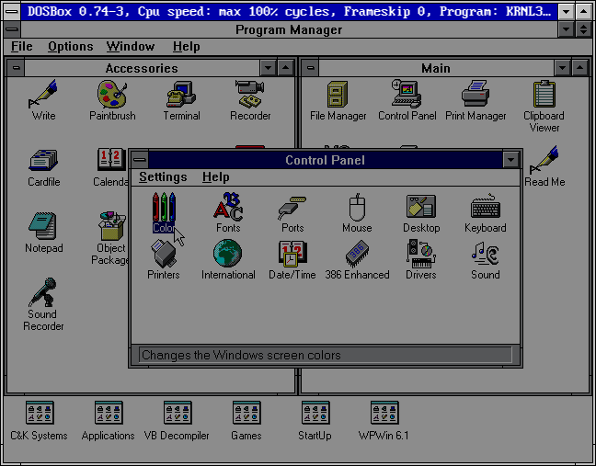Select the Color icon in Control Panel
This screenshot has width=596, height=466.
pyautogui.click(x=164, y=212)
